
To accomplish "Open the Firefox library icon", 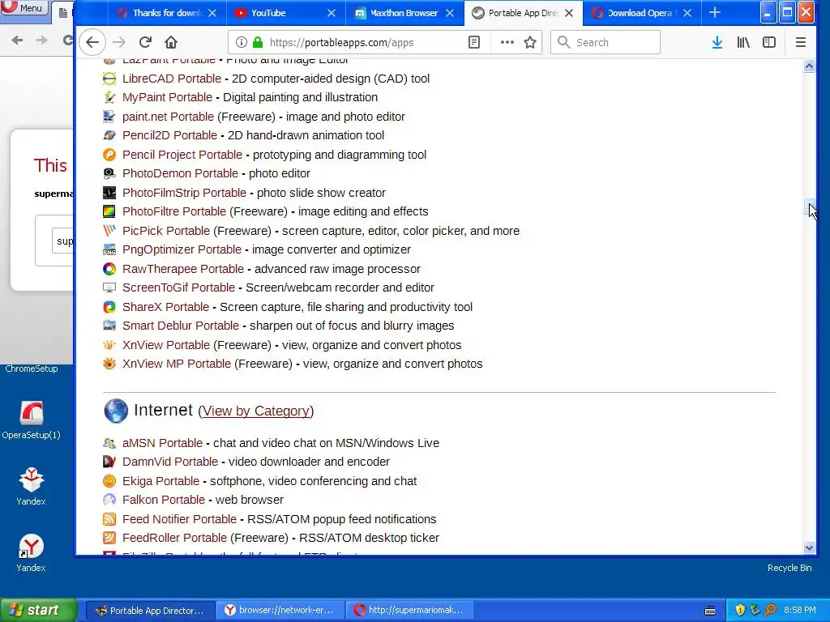I will point(743,42).
